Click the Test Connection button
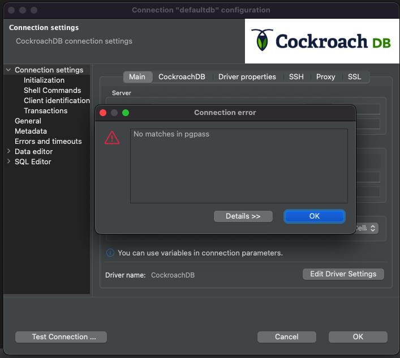Viewport: 400px width, 358px height. tap(61, 337)
